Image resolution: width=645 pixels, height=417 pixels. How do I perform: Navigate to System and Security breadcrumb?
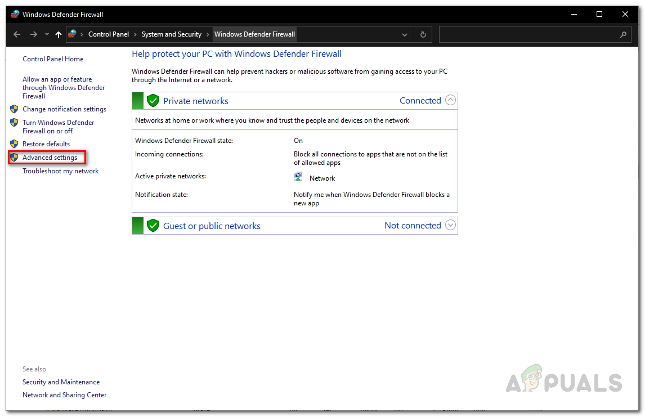click(x=171, y=34)
